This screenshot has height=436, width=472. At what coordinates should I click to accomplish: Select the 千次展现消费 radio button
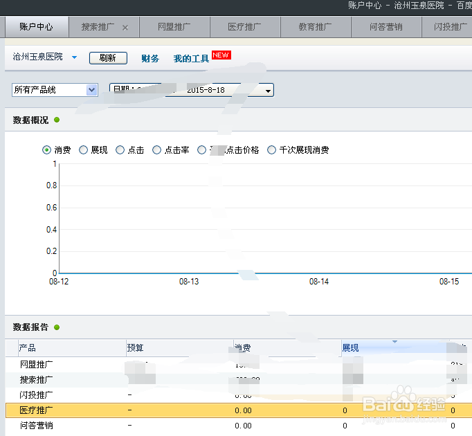click(x=271, y=150)
